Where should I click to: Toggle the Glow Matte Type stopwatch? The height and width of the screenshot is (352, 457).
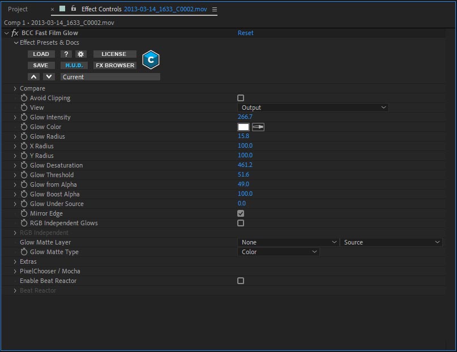tap(24, 252)
